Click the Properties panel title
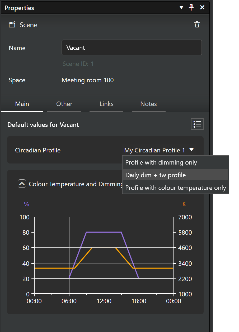The image size is (239, 332). click(x=19, y=8)
